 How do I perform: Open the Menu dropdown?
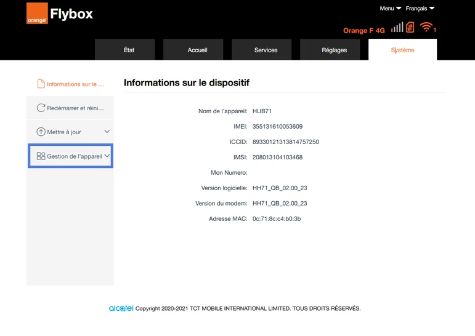tap(391, 9)
